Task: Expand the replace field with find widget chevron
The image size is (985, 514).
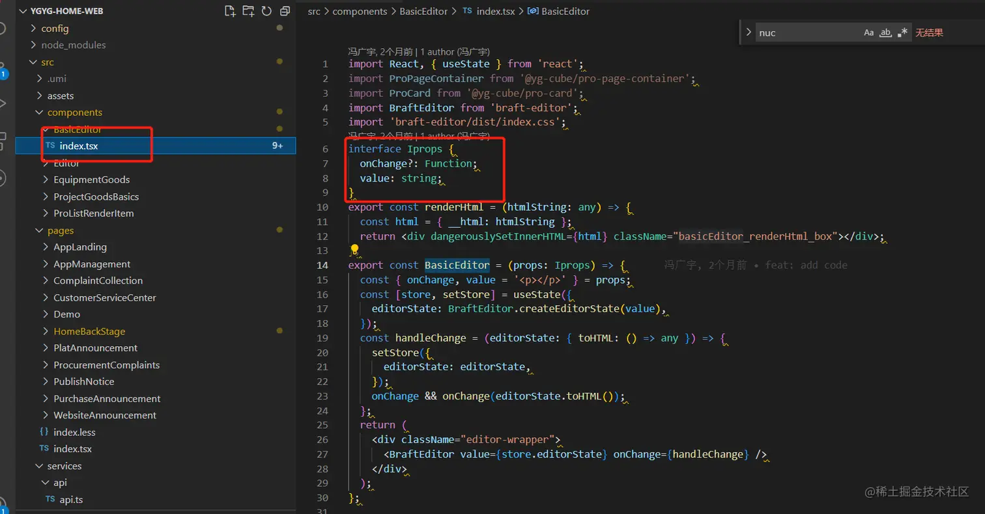Action: pyautogui.click(x=748, y=32)
